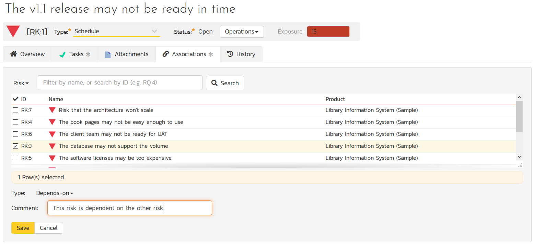Click the chain-link Associations icon
Image resolution: width=534 pixels, height=246 pixels.
[165, 54]
